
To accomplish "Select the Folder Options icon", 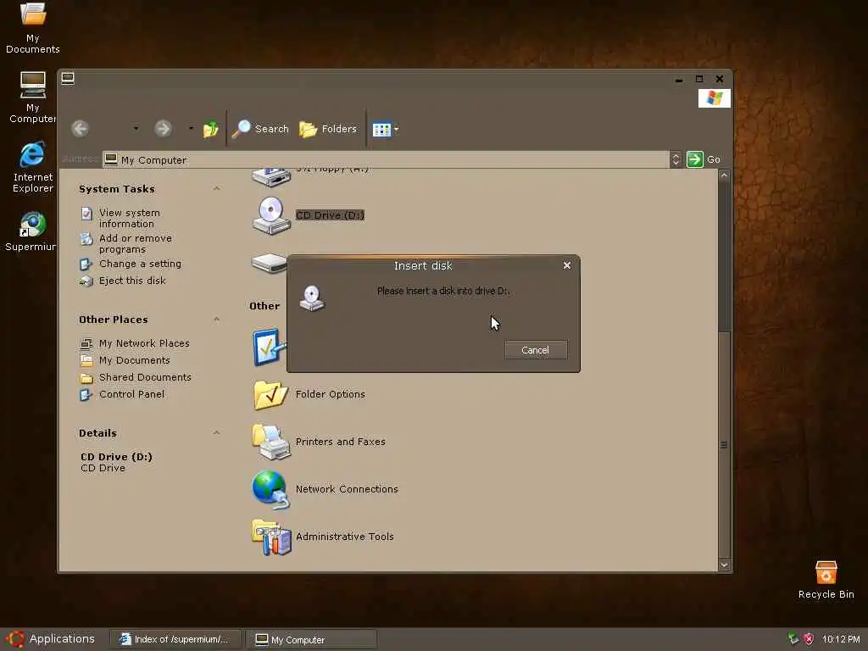I will pyautogui.click(x=271, y=395).
